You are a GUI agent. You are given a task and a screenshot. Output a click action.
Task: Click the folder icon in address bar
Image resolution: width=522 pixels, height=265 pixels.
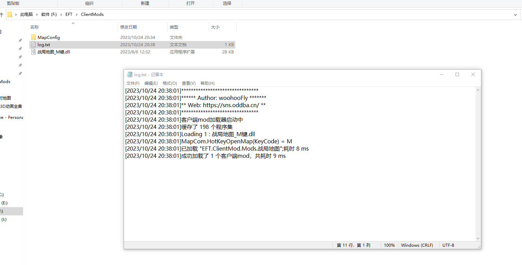tap(10, 14)
